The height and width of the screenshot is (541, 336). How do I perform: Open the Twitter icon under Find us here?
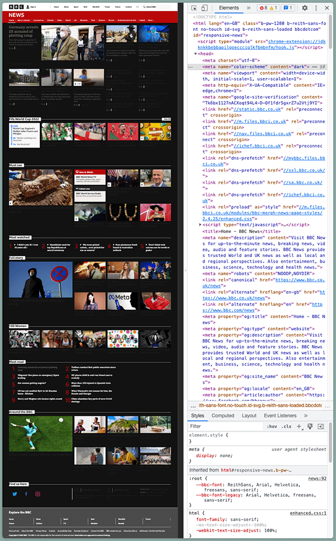[x=15, y=494]
